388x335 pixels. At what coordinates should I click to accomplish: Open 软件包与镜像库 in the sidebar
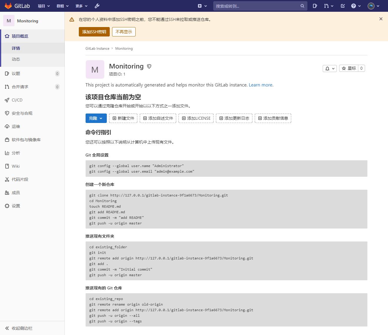(32, 140)
